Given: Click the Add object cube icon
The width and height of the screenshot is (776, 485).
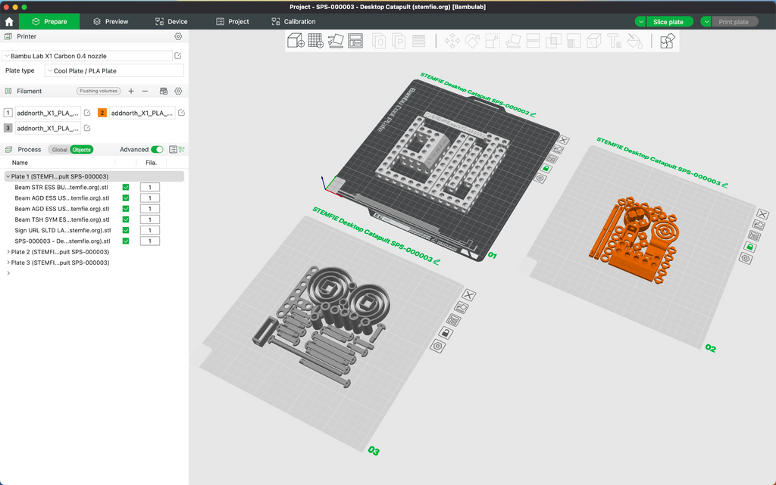Looking at the screenshot, I should [296, 41].
